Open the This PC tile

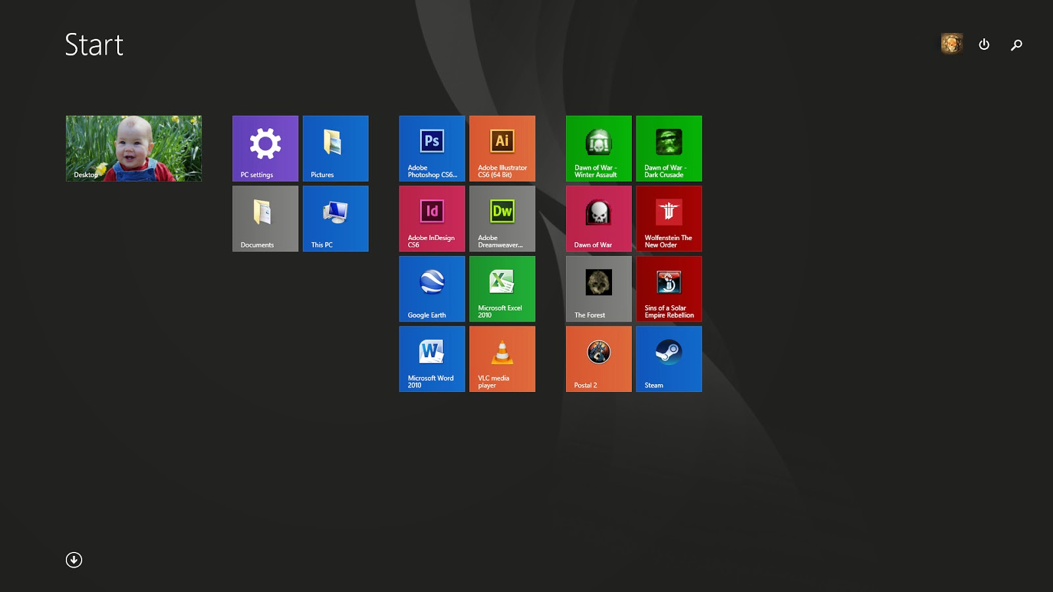336,218
